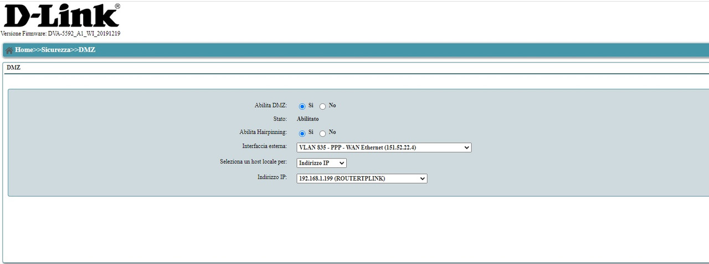
Task: Select No for Abilita Hairpinning
Action: click(323, 133)
